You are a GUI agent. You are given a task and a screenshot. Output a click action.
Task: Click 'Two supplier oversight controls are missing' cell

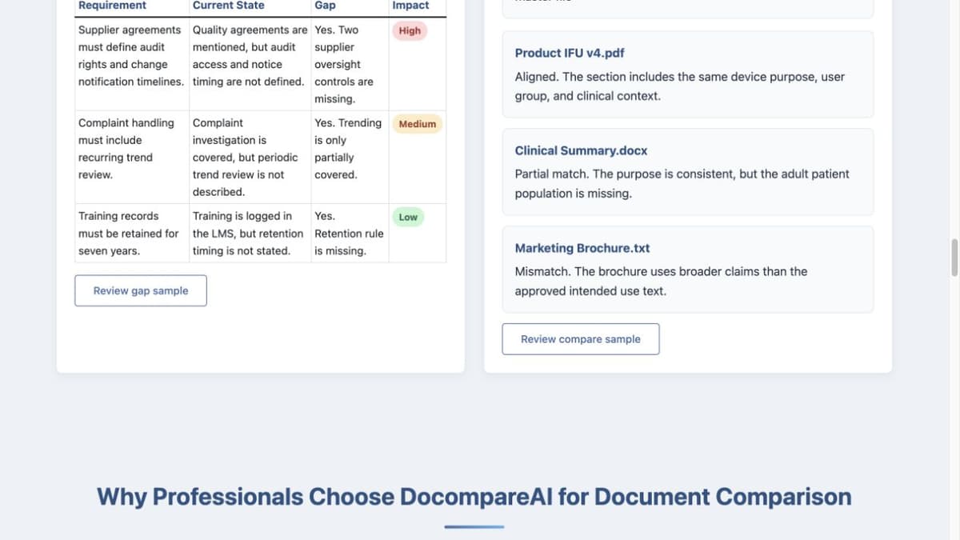point(350,64)
